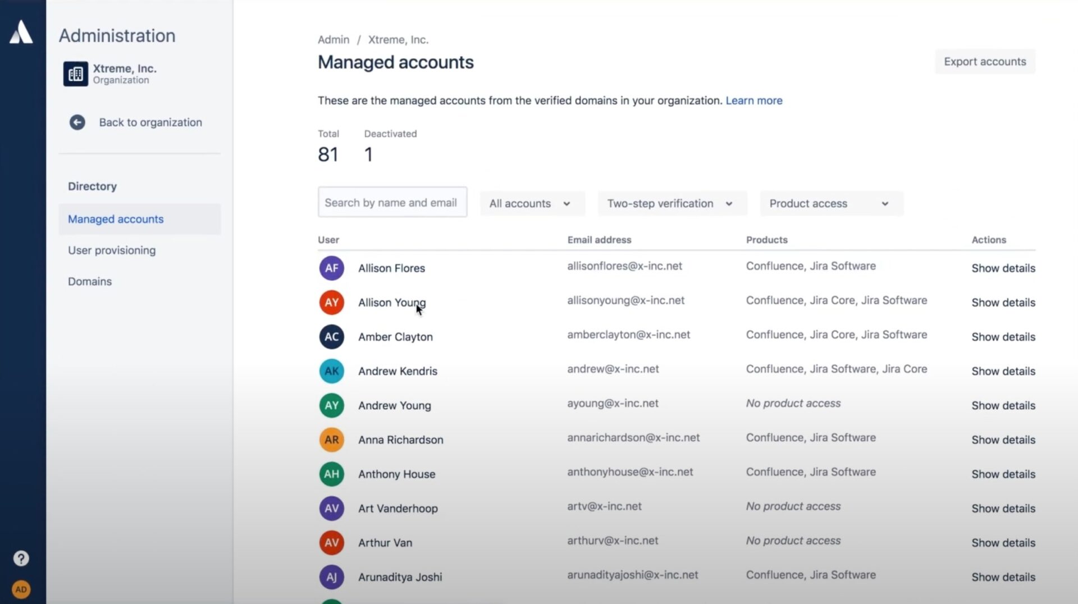The image size is (1078, 604).
Task: Click Art Vanderhoop's purple AV avatar
Action: pyautogui.click(x=332, y=508)
